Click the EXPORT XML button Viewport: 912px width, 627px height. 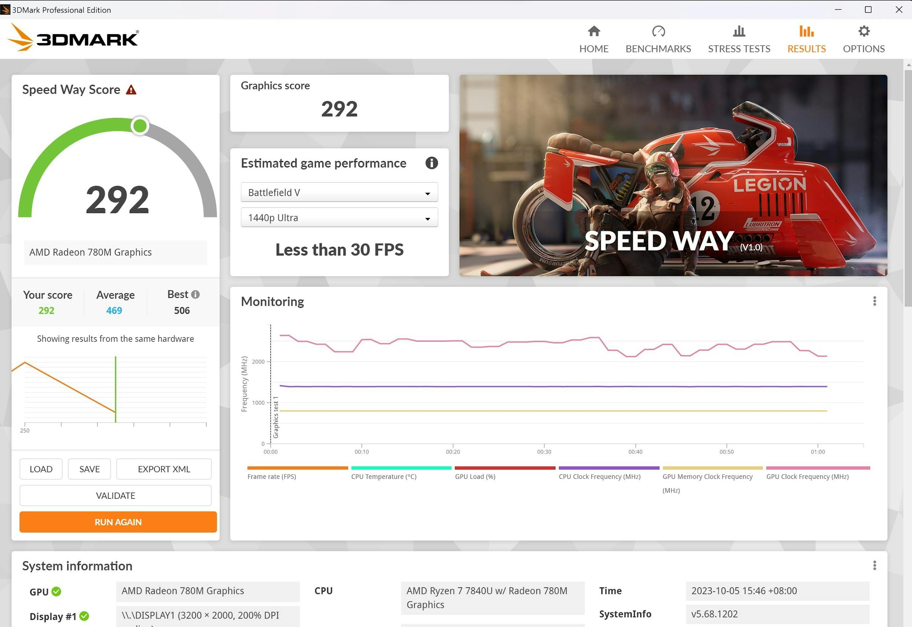coord(164,469)
